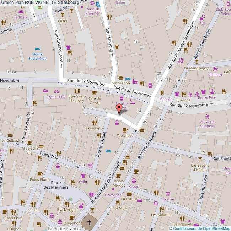
Task: Select the WOW bar cocktail icon
Action: point(63,15)
